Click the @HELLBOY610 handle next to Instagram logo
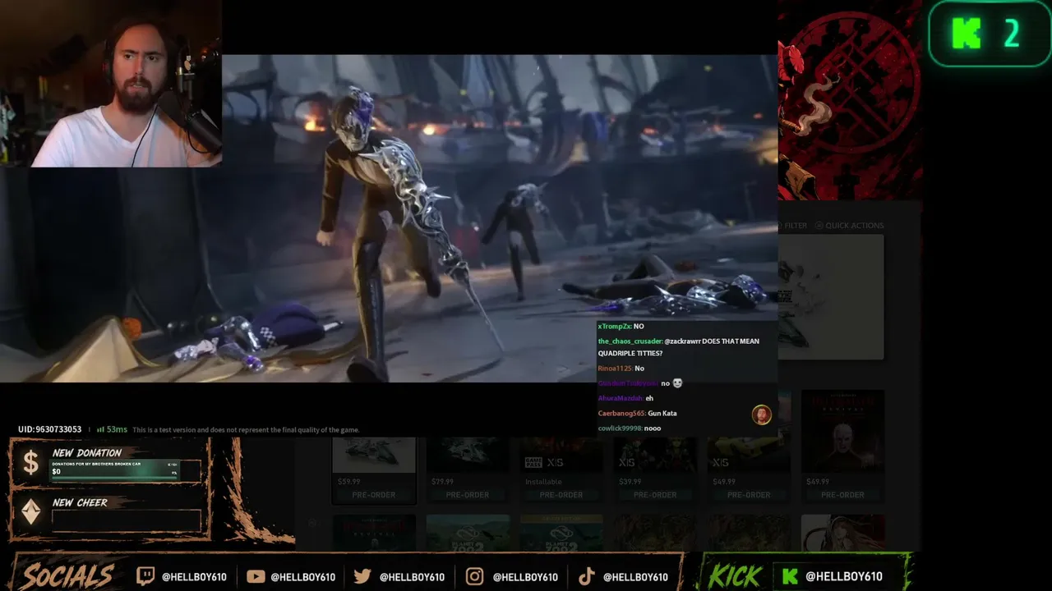 point(524,577)
